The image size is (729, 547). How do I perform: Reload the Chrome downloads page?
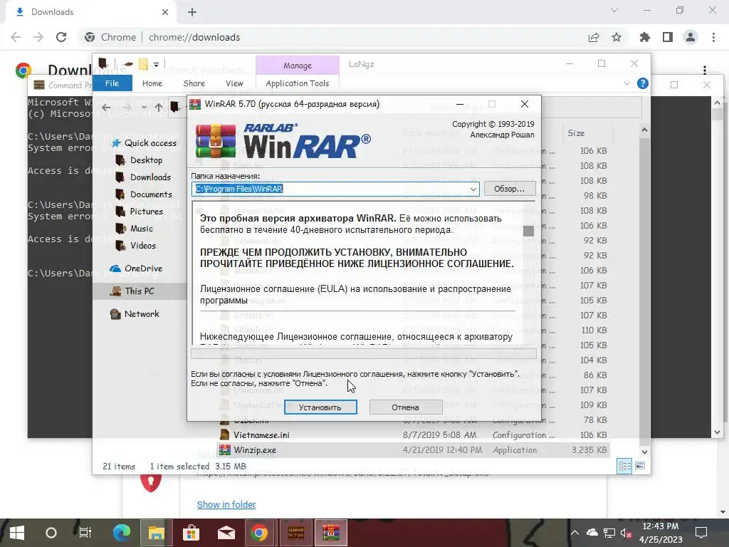pos(61,37)
